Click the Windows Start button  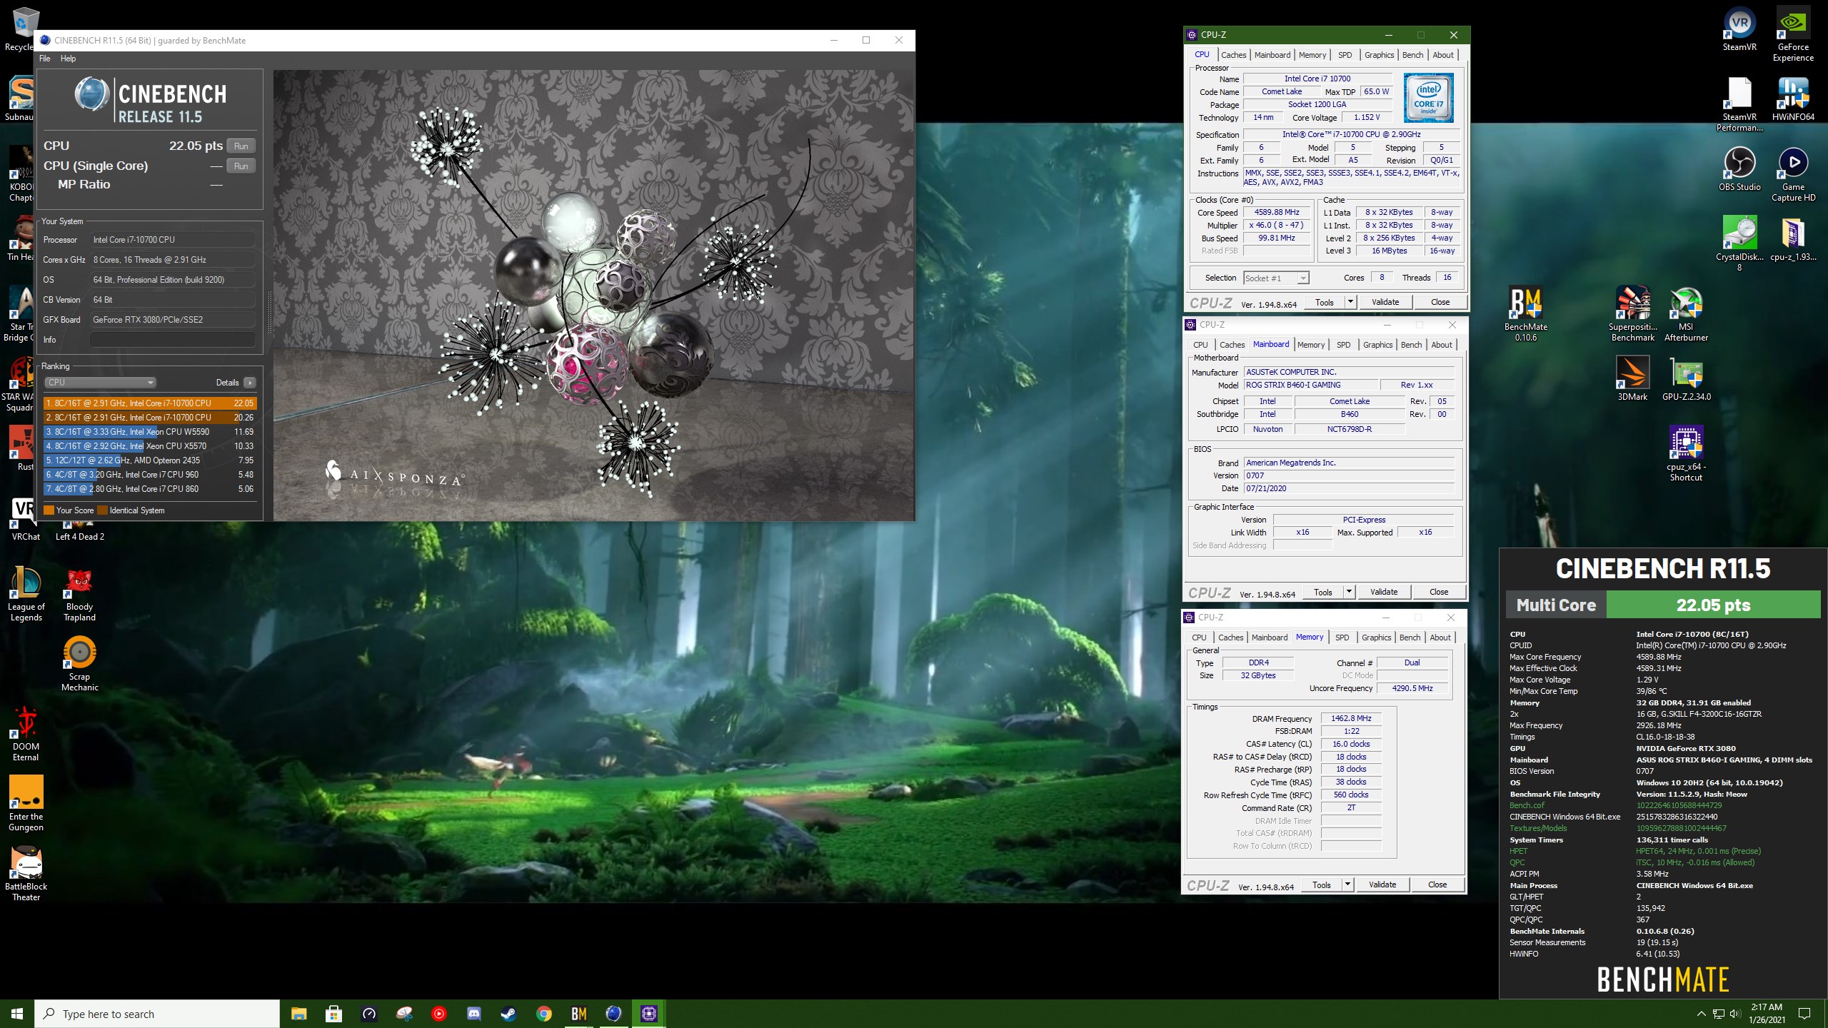click(x=17, y=1014)
